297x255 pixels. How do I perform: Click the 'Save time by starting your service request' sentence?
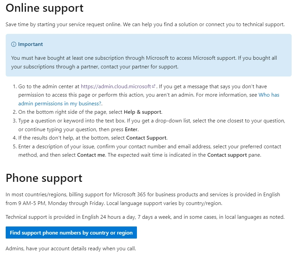(145, 24)
